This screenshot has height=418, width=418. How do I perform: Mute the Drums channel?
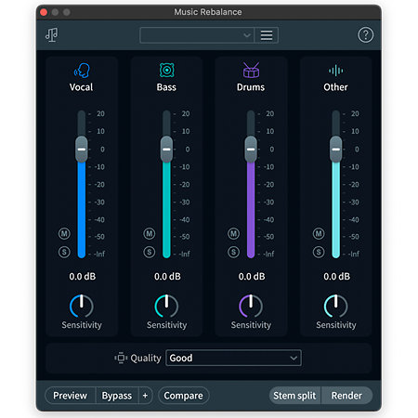coord(233,233)
